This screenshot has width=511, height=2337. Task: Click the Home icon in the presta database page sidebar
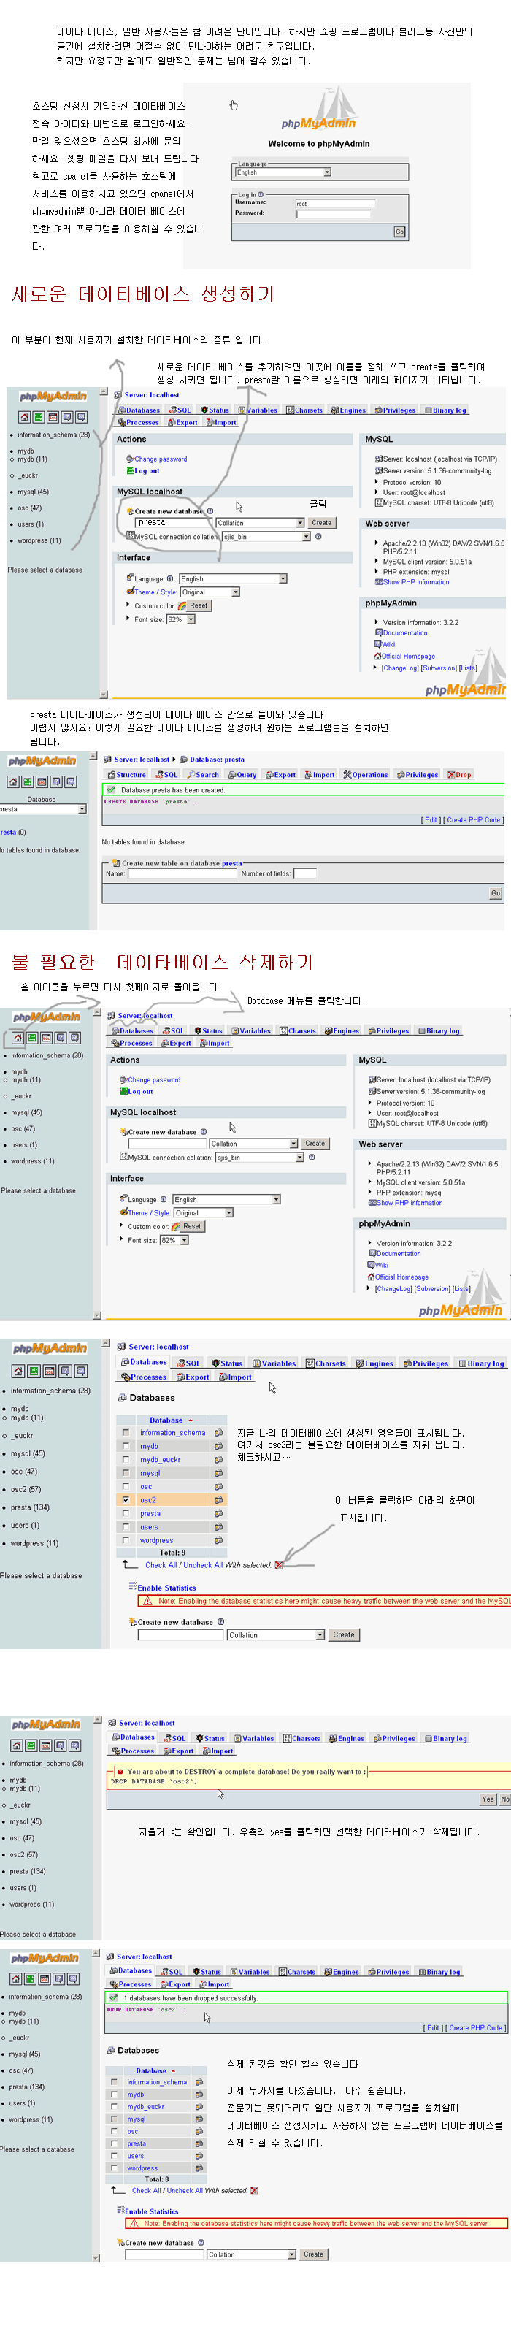[14, 781]
